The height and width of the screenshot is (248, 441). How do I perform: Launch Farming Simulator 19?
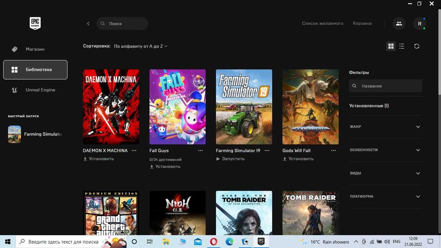coord(230,159)
